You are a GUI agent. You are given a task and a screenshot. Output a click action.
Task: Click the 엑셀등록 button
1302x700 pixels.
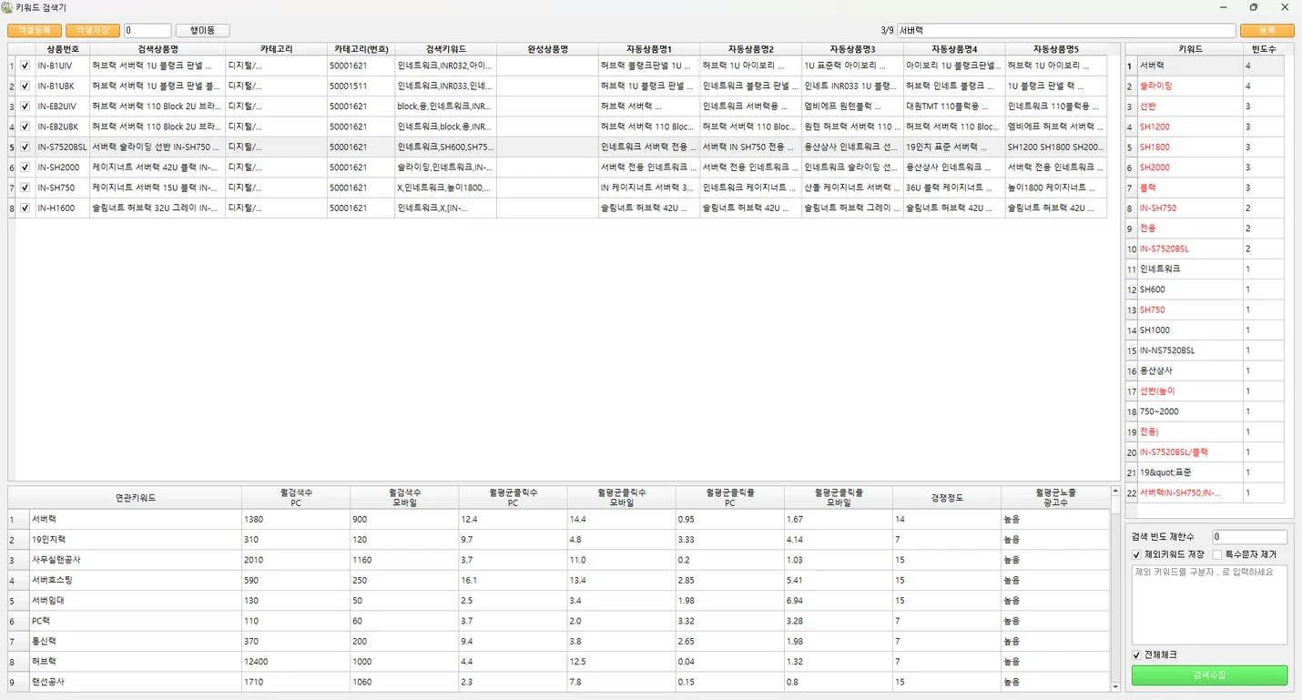35,30
